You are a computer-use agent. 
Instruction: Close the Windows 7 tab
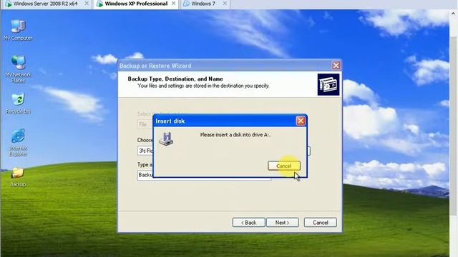click(225, 4)
